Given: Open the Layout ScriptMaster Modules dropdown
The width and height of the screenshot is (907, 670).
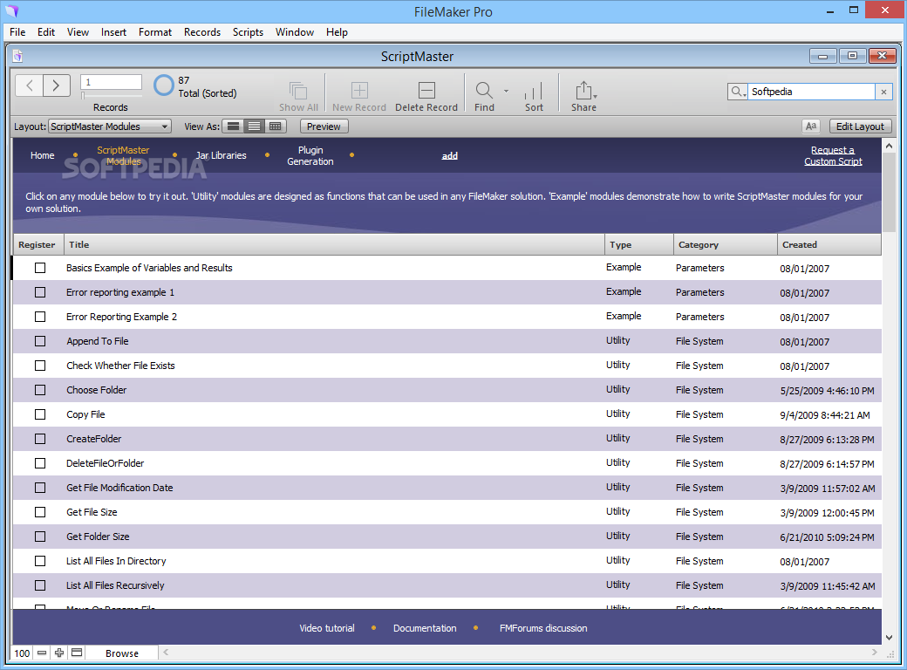Looking at the screenshot, I should [x=110, y=126].
